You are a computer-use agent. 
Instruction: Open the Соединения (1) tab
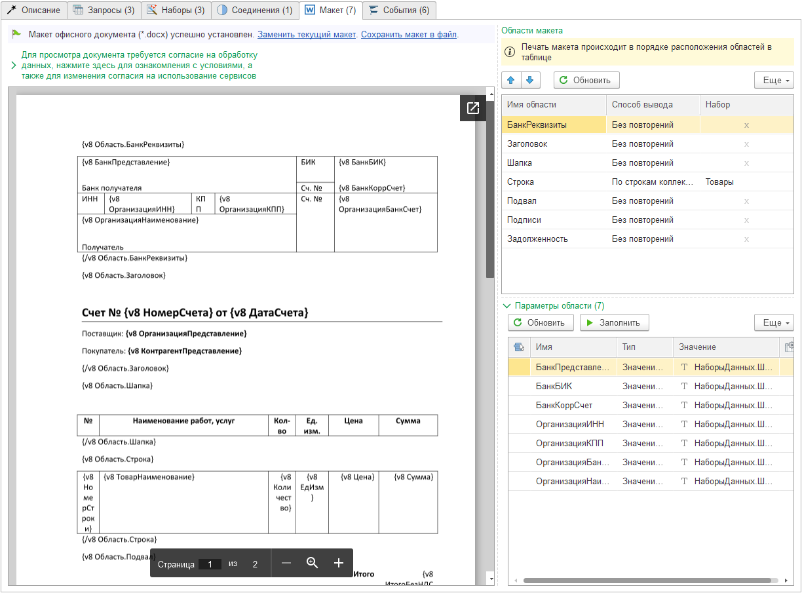tap(254, 10)
